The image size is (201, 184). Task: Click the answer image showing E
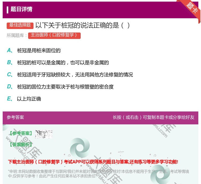[44, 134]
